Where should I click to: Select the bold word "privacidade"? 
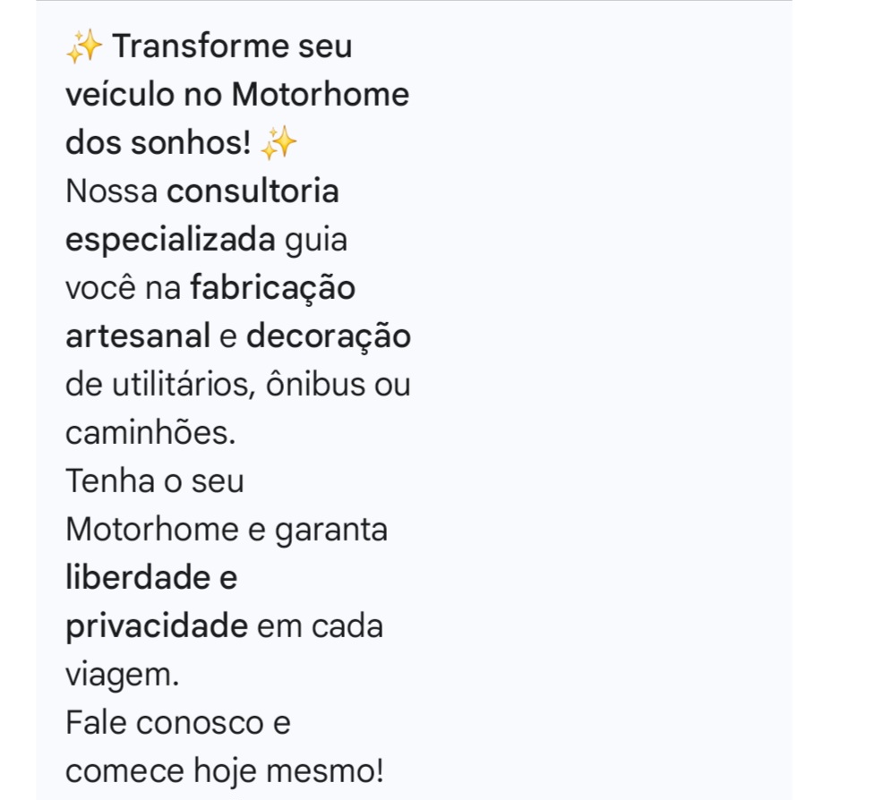pos(157,626)
